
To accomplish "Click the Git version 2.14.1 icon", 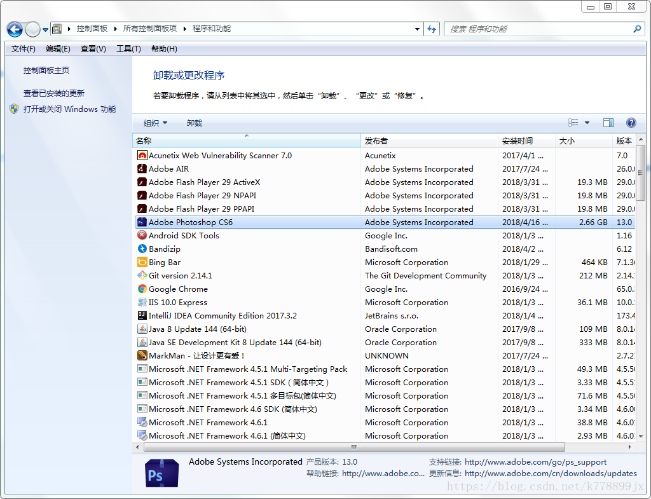I will 142,276.
